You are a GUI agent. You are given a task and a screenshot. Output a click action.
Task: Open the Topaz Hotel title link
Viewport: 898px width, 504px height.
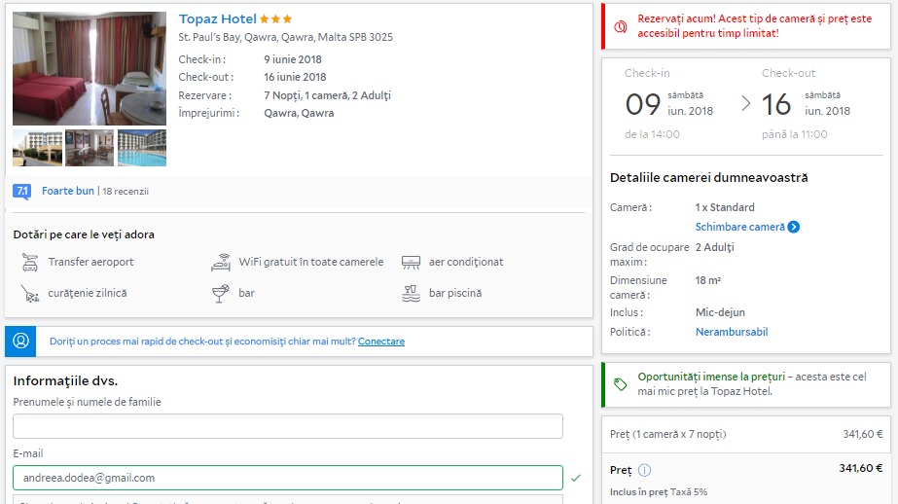[x=218, y=19]
